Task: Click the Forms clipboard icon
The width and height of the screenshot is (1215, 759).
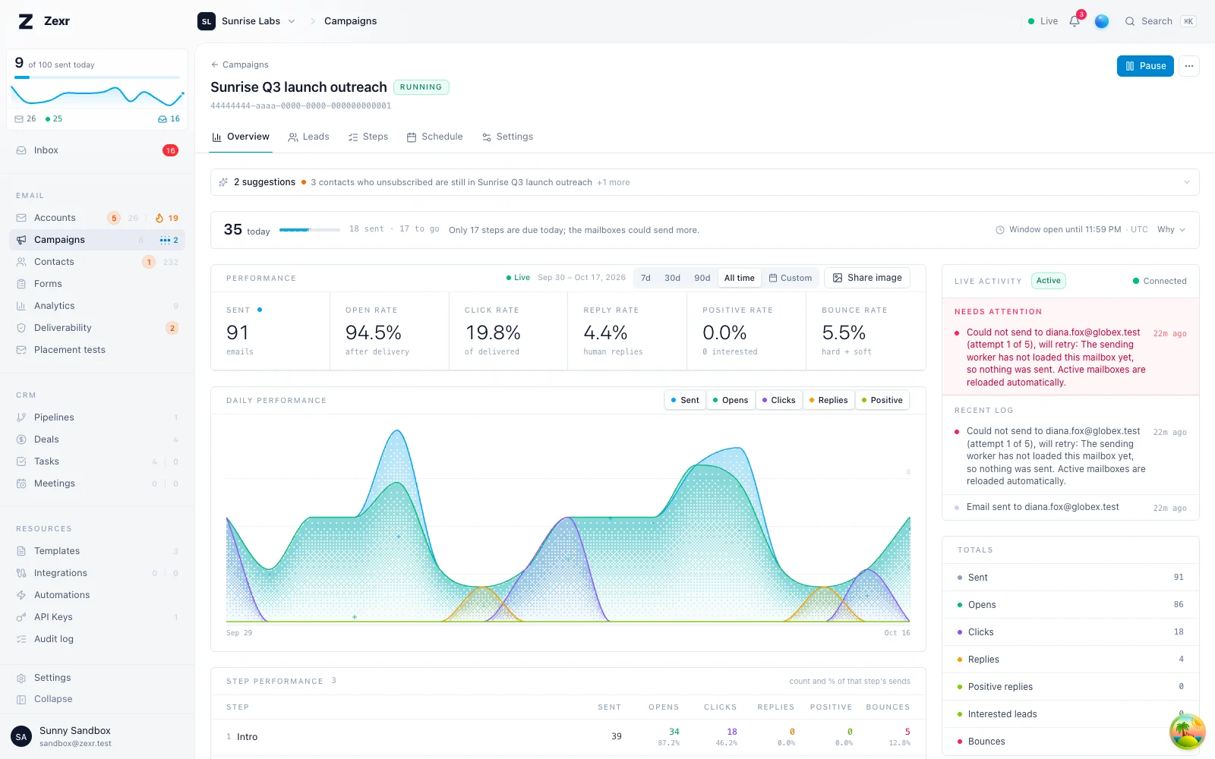Action: point(21,284)
